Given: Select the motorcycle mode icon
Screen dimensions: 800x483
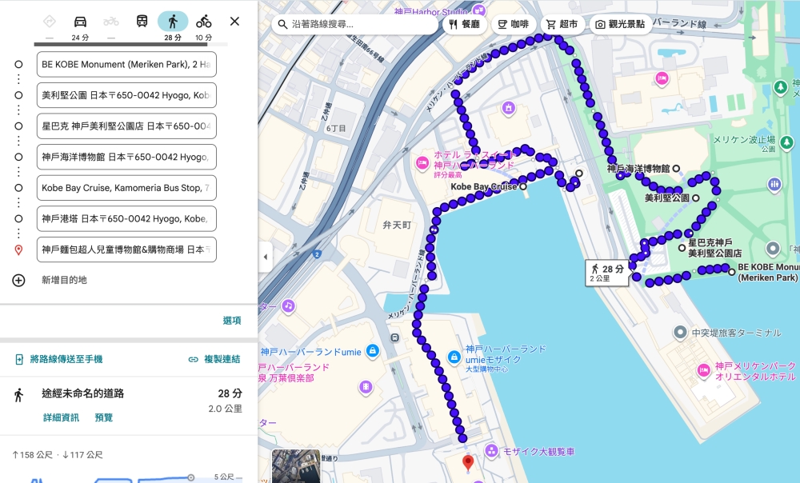Looking at the screenshot, I should coord(110,20).
